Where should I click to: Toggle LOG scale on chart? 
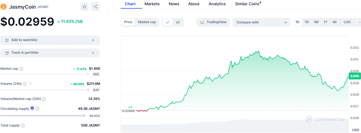coord(347,22)
